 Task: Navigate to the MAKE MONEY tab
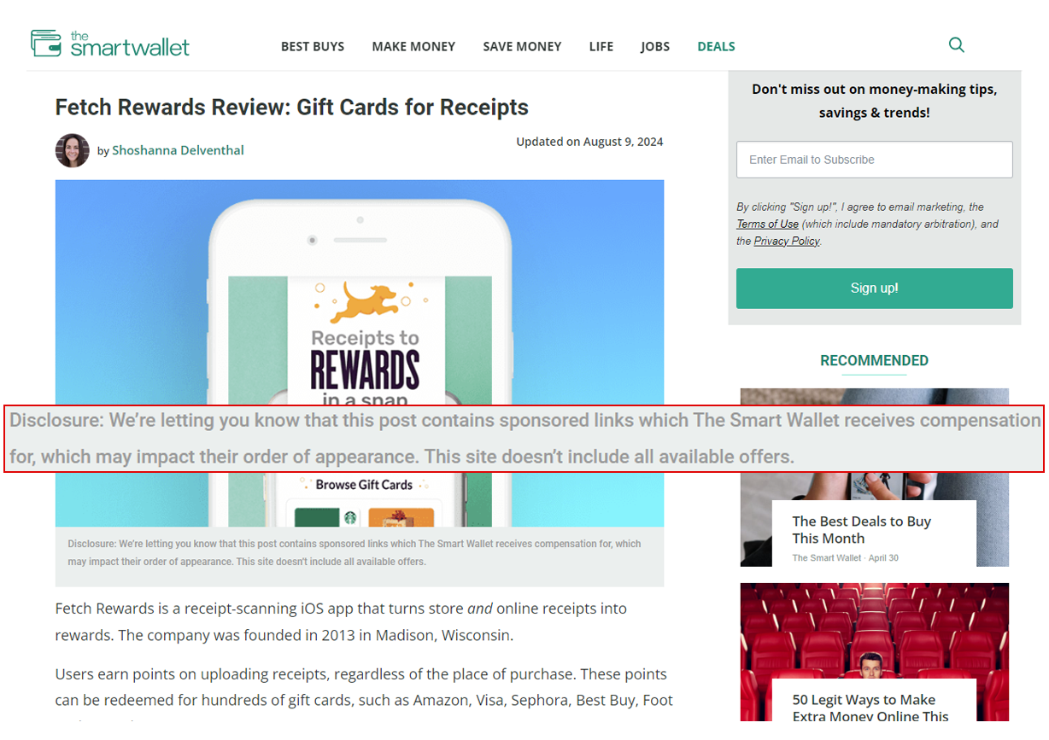click(x=413, y=46)
